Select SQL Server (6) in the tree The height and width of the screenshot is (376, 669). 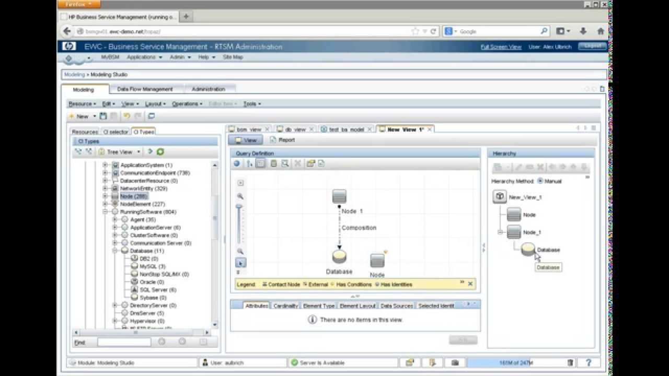[158, 290]
